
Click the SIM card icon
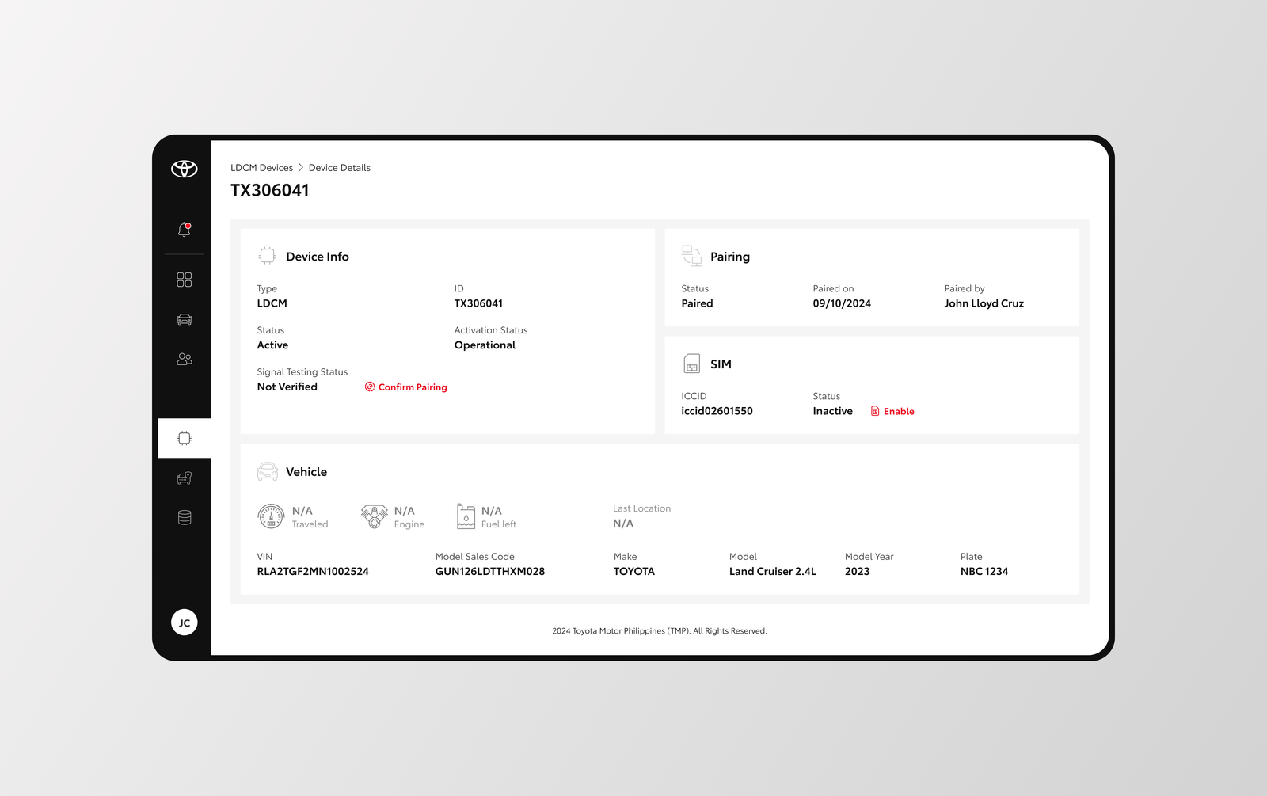click(691, 364)
